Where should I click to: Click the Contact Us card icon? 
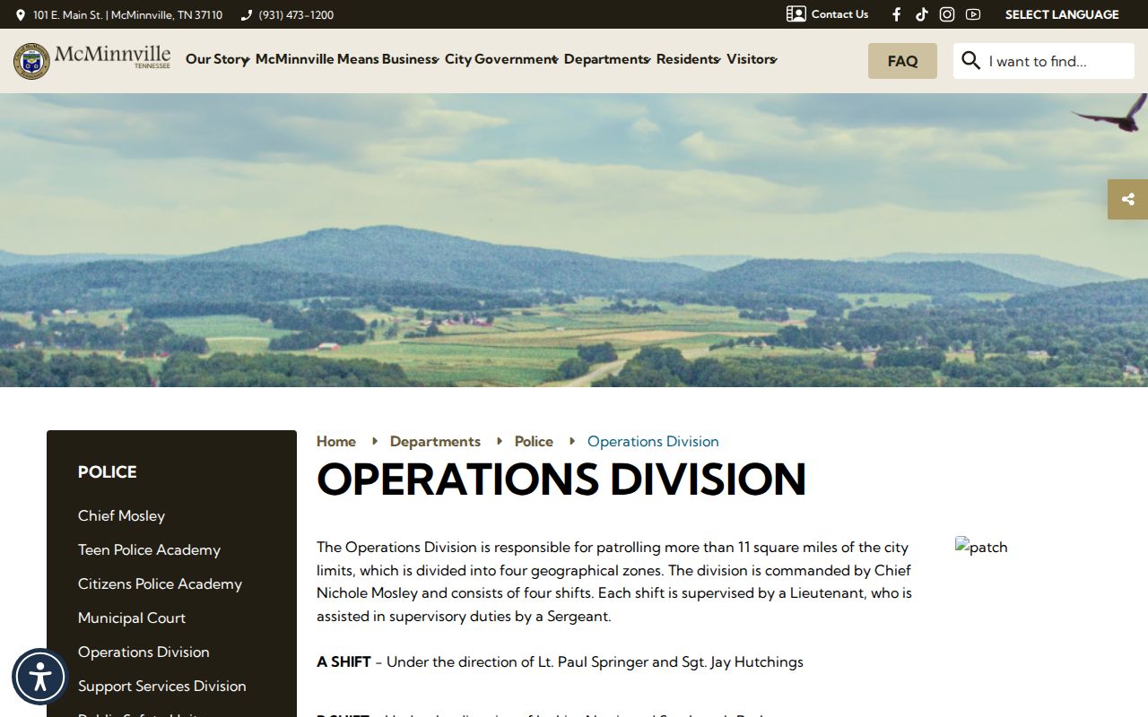pos(796,13)
